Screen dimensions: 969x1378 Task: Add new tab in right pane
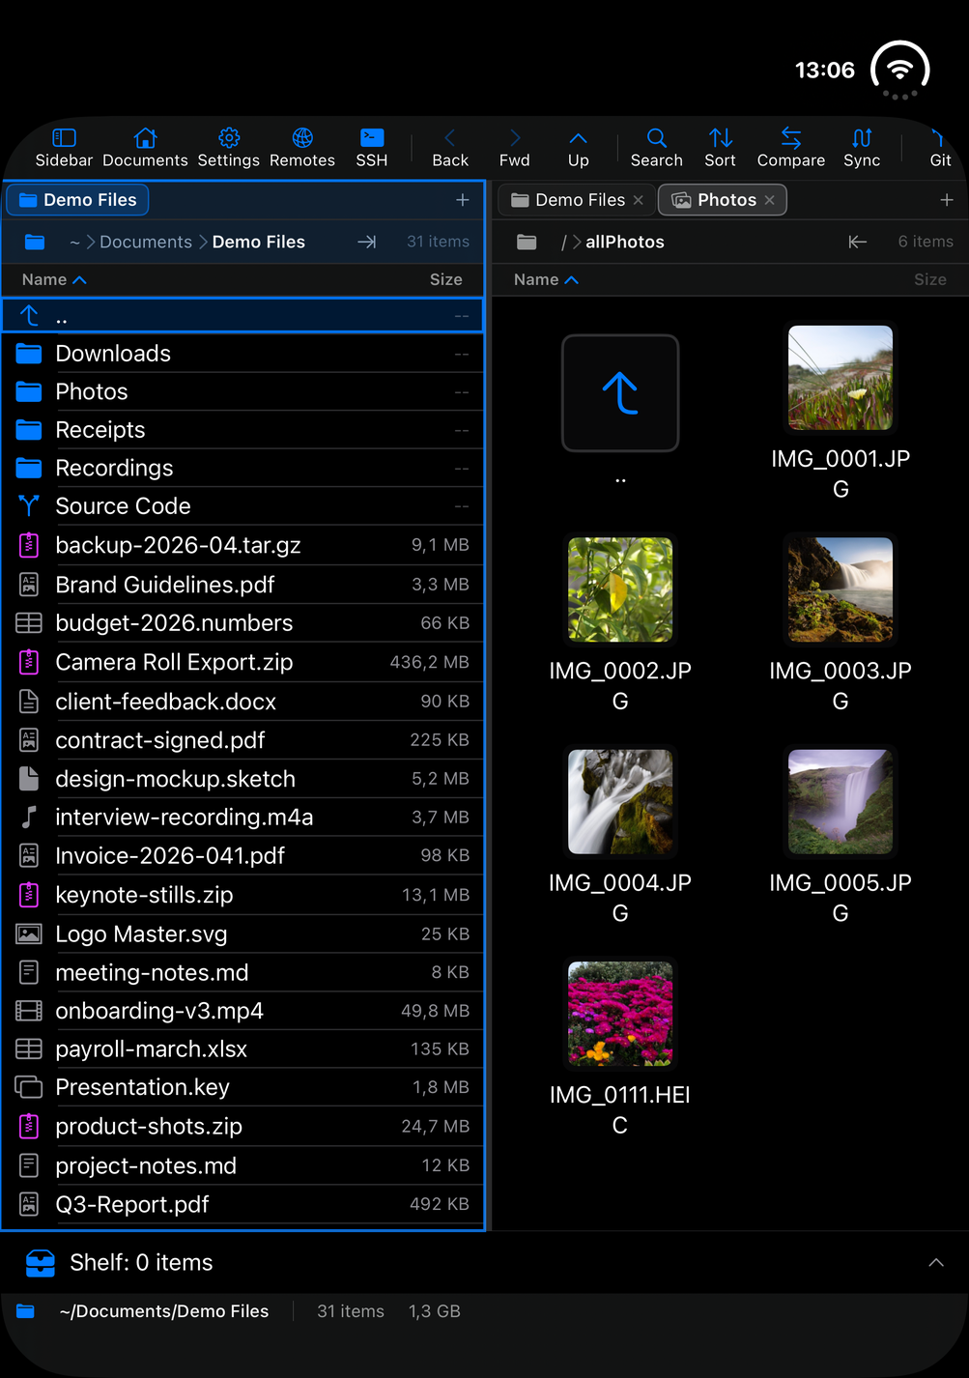947,200
